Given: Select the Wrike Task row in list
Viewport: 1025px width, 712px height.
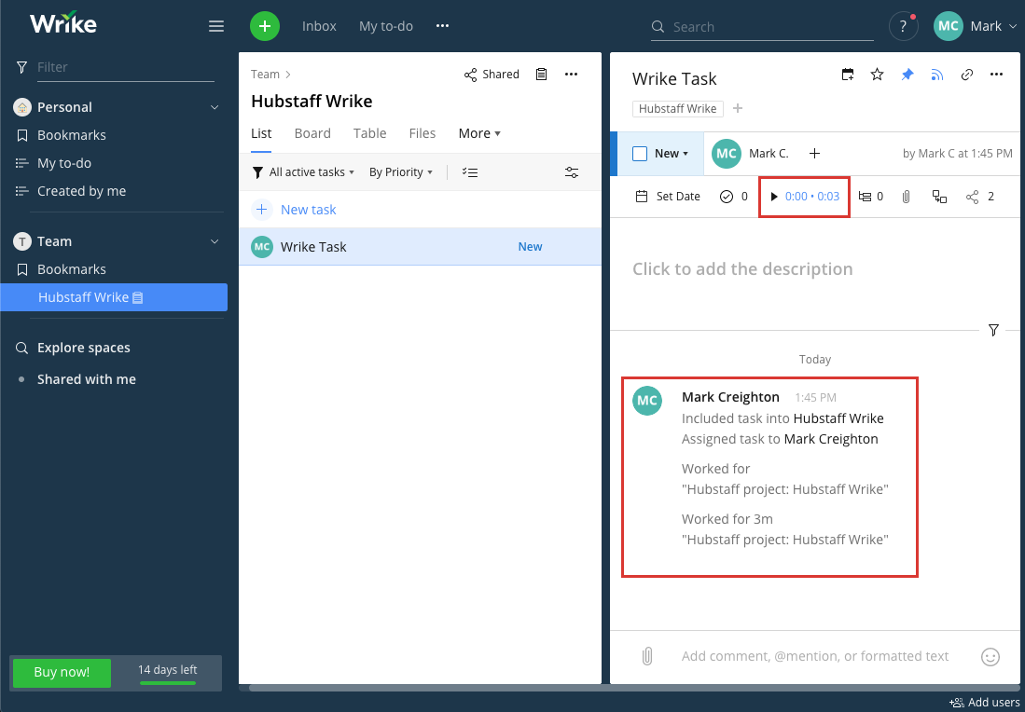Looking at the screenshot, I should (420, 247).
